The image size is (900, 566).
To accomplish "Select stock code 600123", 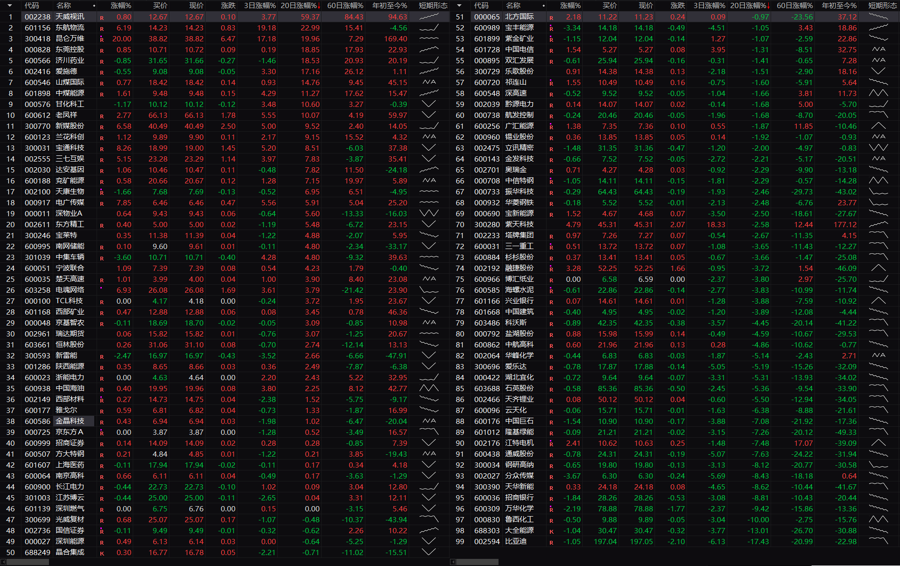I will coord(38,137).
